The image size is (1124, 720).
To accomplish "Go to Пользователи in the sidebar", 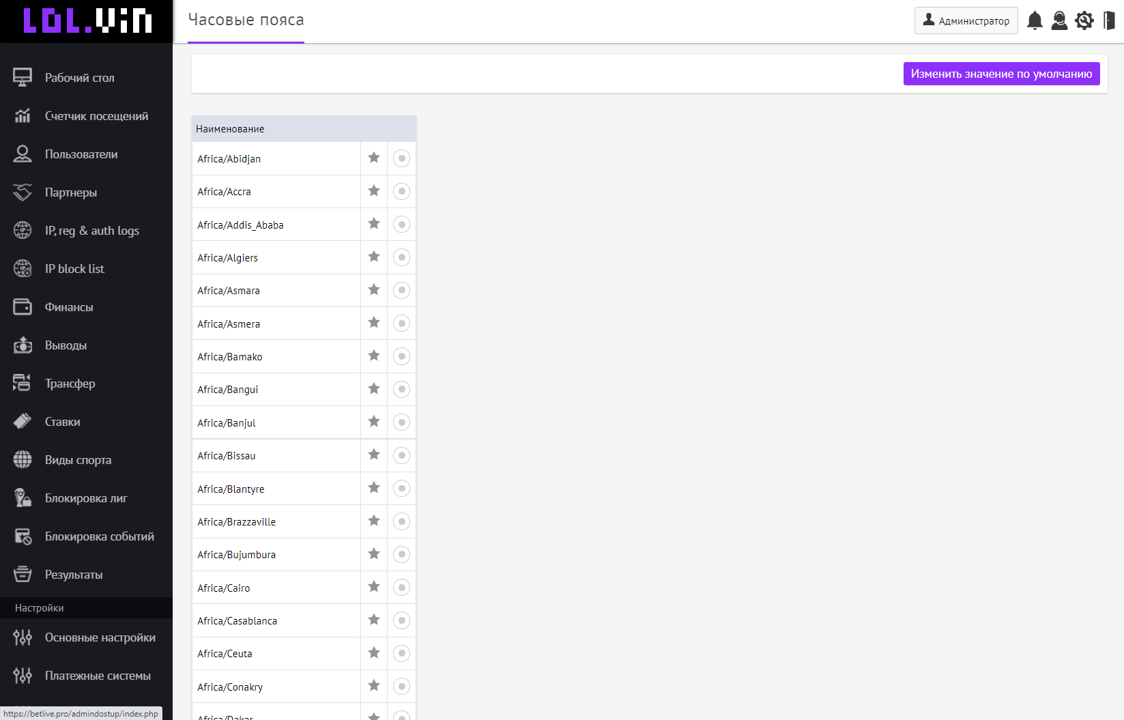I will (81, 154).
